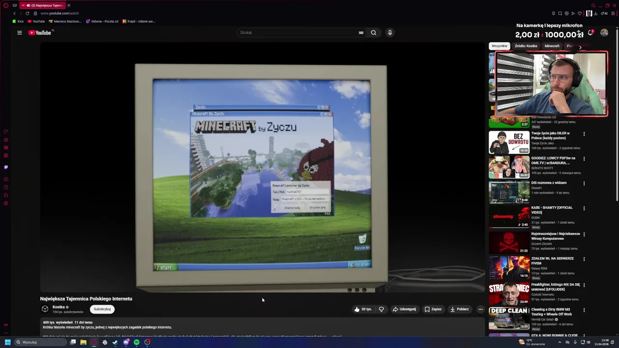Open options for ZDAŁEM WL NA SERWERZE video
619x348 pixels.
(x=584, y=259)
